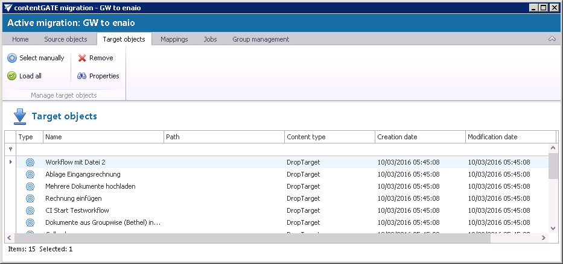
Task: Click the Selected: 1 status text
Action: (x=56, y=249)
